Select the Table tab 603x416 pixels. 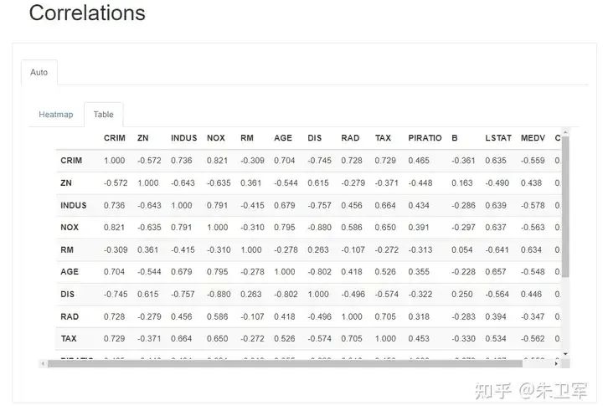pos(104,115)
